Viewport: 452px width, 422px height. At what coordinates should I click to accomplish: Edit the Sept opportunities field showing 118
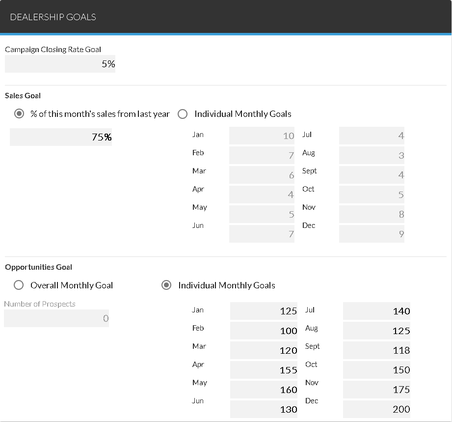[x=376, y=350]
